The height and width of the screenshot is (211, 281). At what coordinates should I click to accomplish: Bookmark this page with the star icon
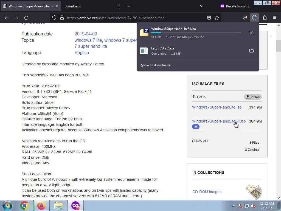pyautogui.click(x=217, y=18)
